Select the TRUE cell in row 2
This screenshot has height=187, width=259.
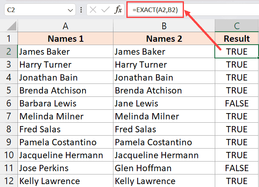click(x=236, y=52)
